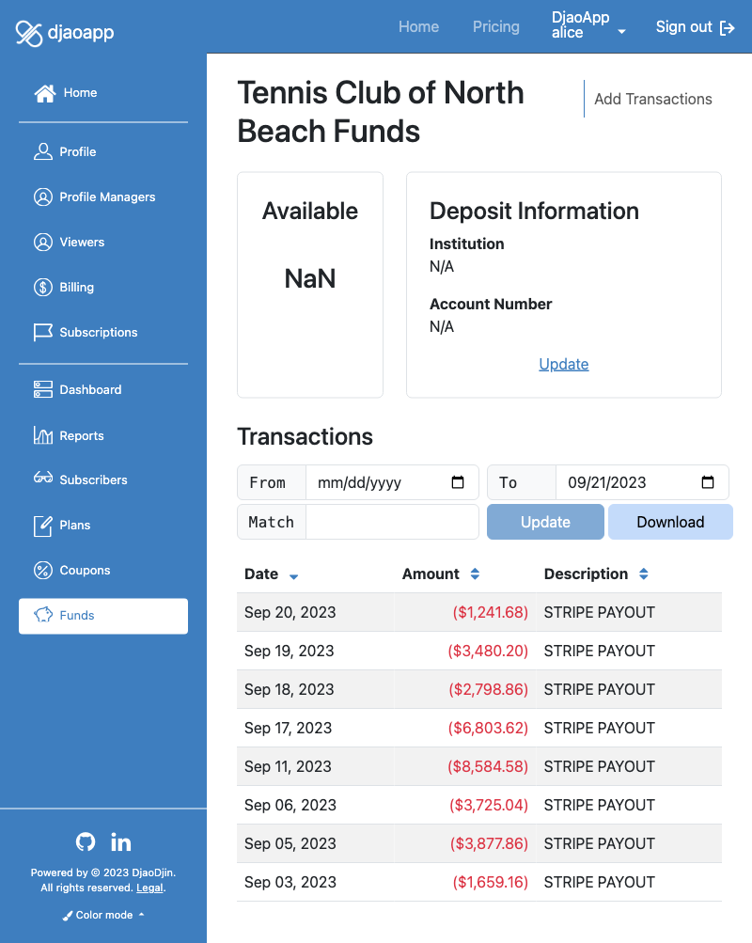Image resolution: width=752 pixels, height=943 pixels.
Task: Open the GitHub icon link in the footer
Action: [x=86, y=842]
